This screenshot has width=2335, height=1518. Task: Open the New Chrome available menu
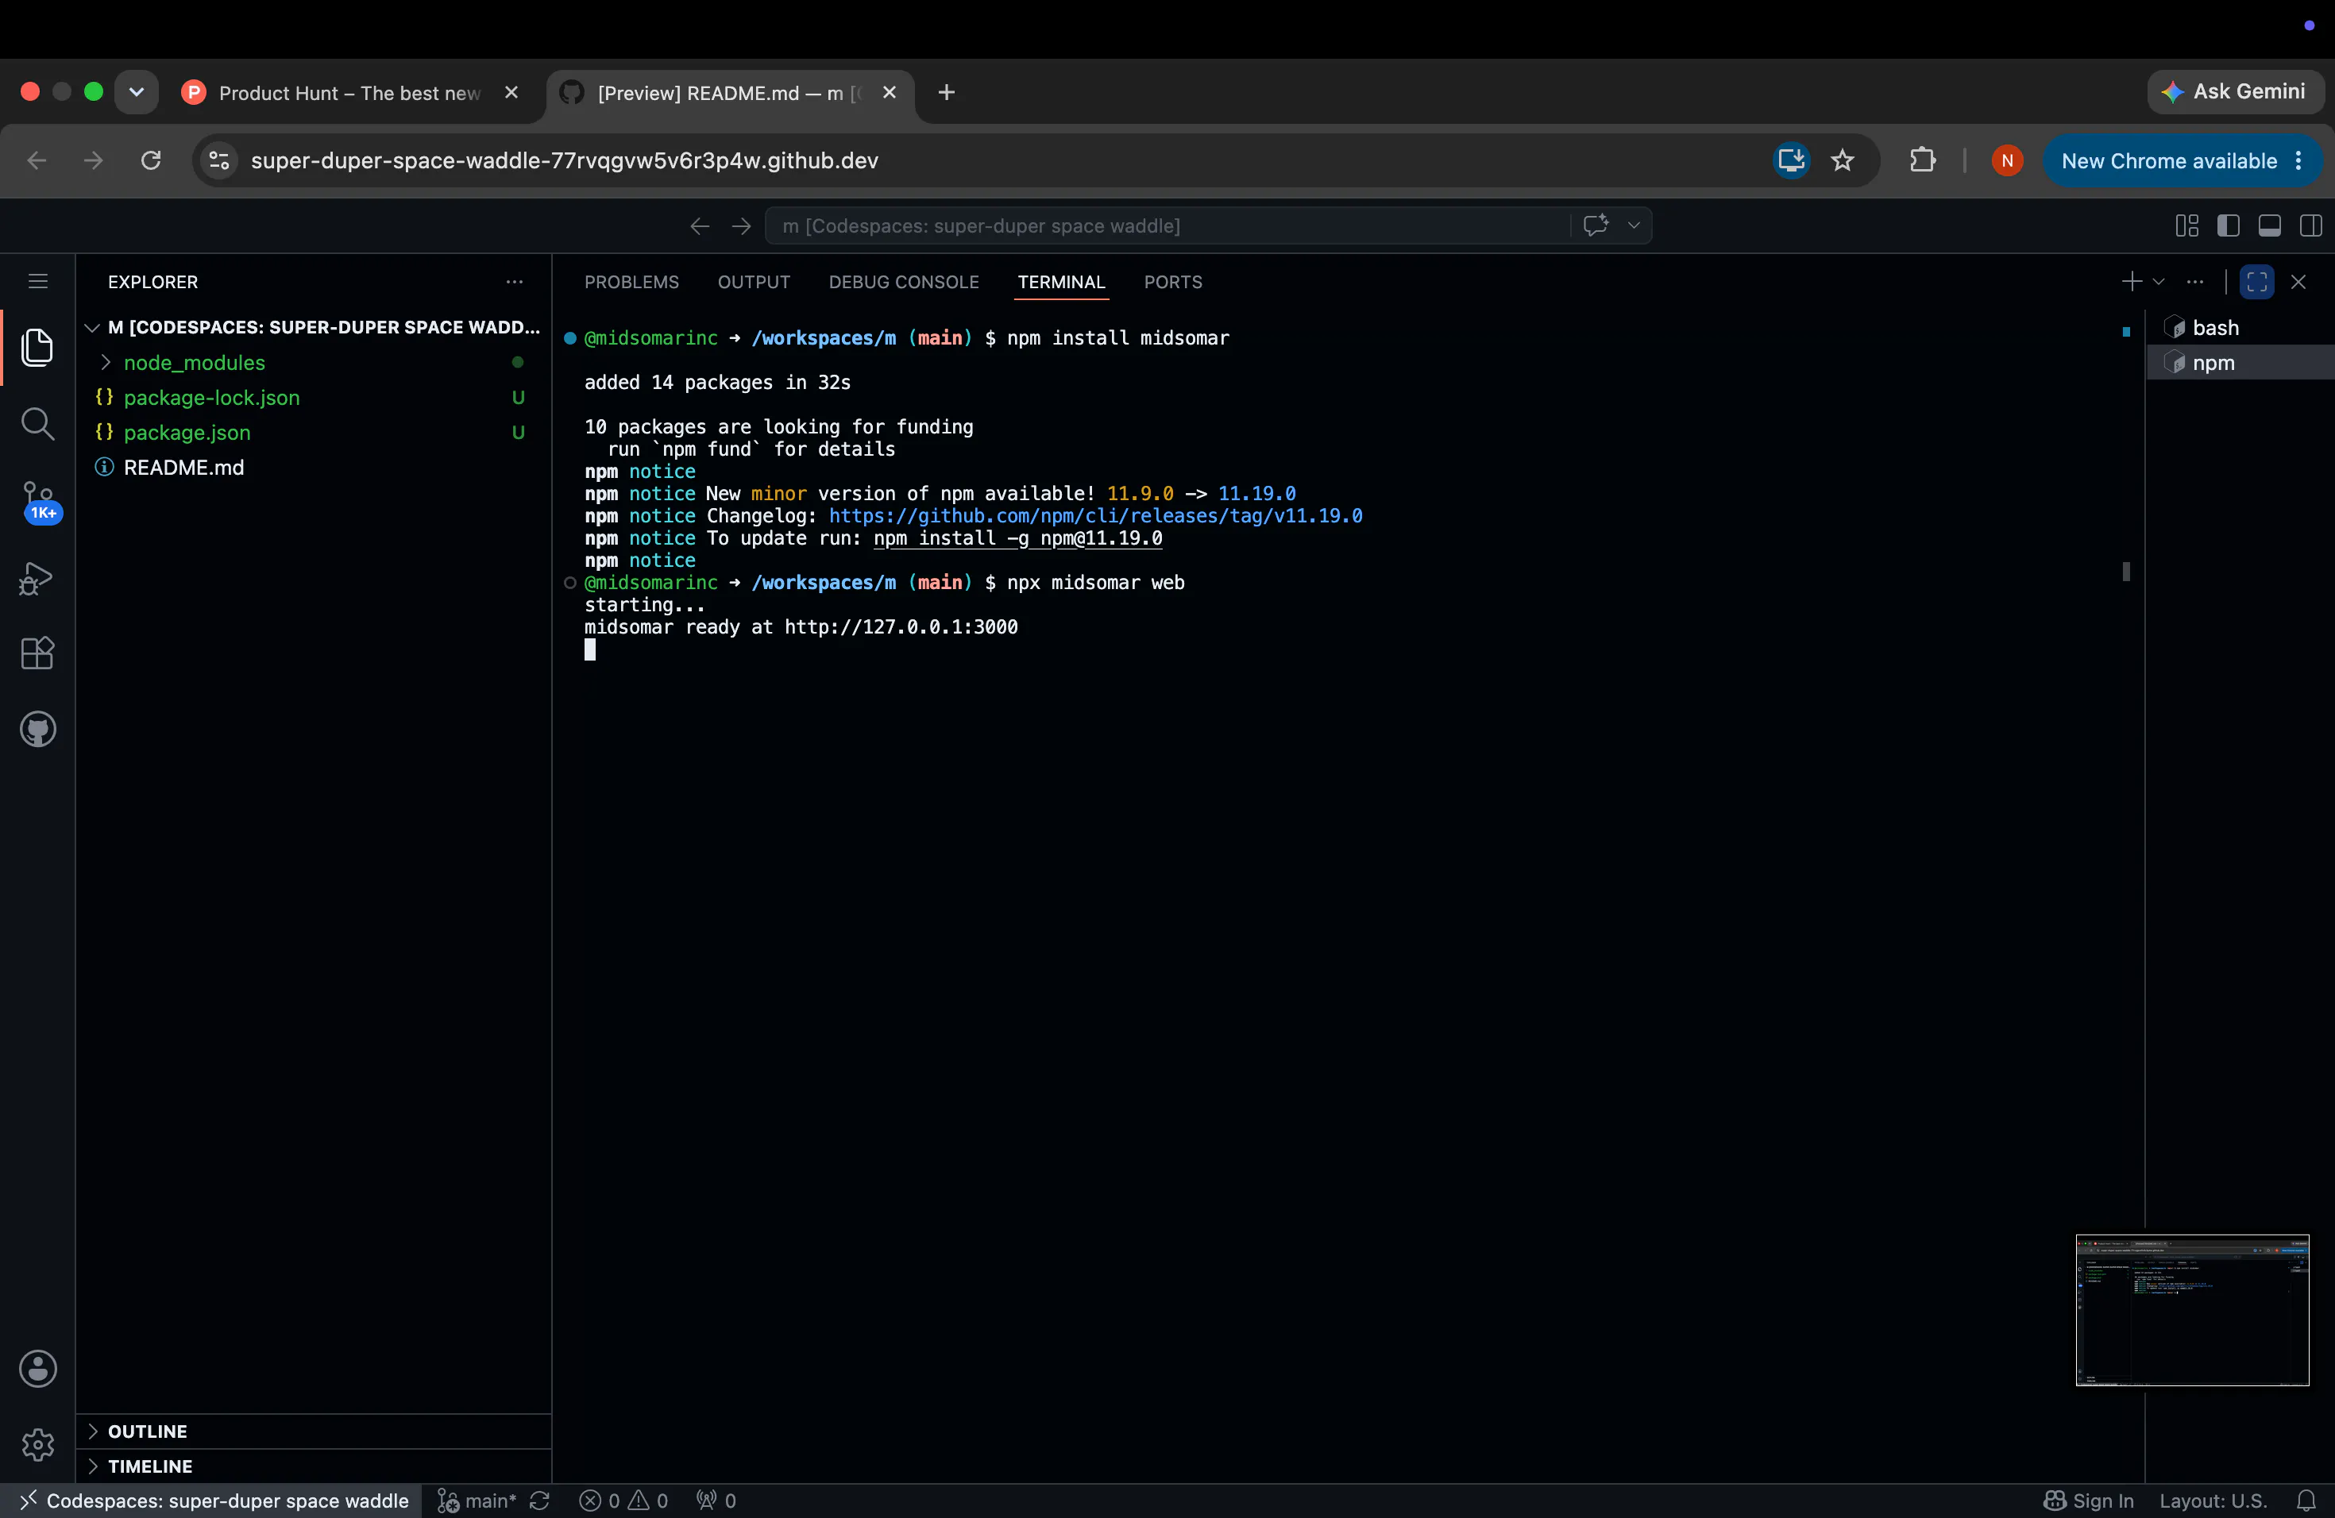coord(2182,161)
